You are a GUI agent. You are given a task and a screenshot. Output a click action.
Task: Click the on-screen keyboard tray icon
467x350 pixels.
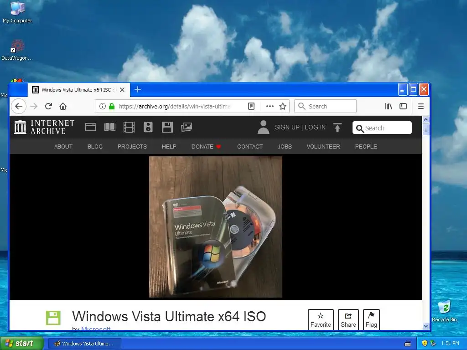[x=408, y=344]
